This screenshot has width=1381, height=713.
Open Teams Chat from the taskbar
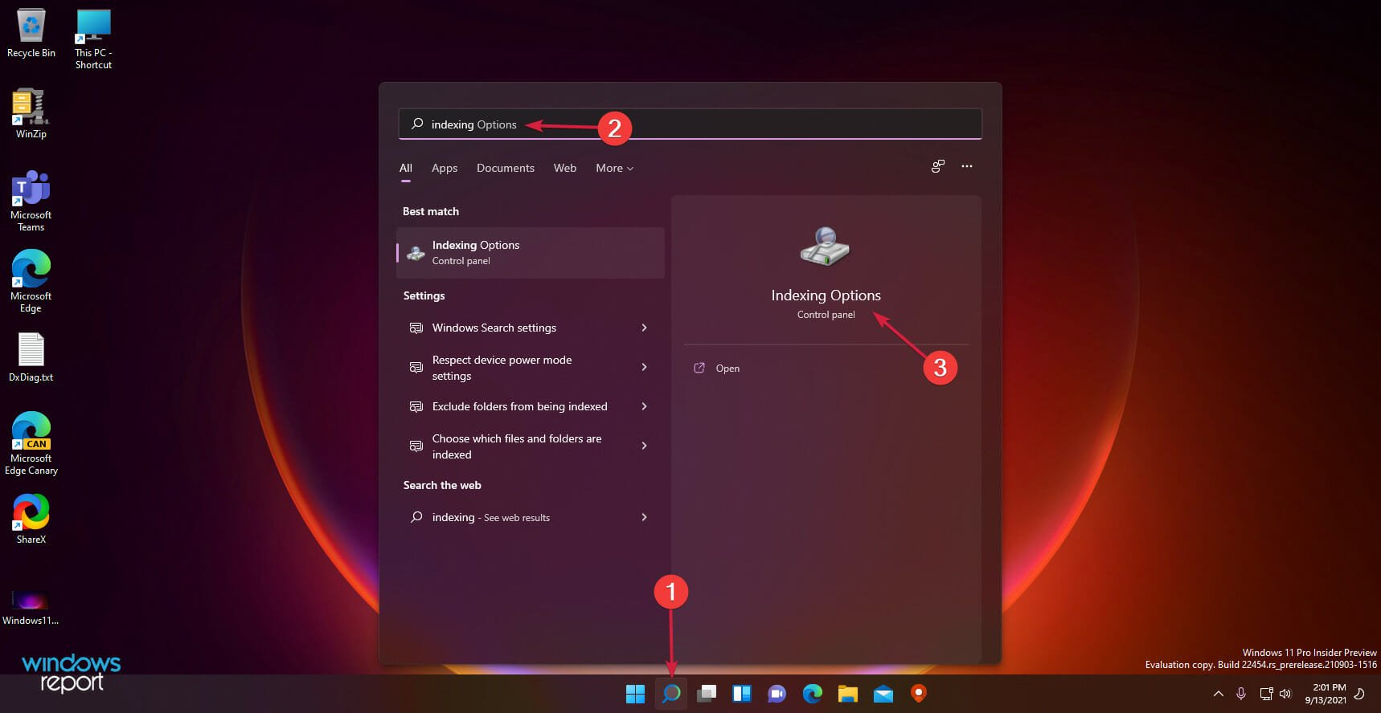[x=777, y=694]
